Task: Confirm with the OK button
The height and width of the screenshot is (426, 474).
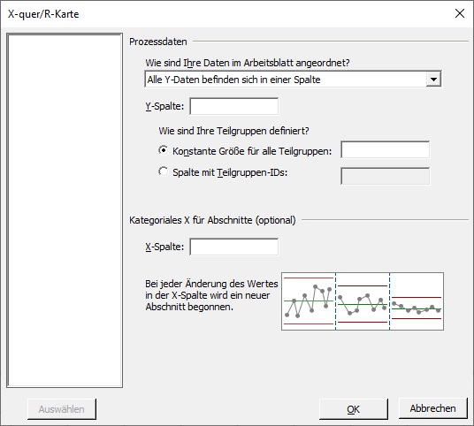Action: (x=354, y=409)
